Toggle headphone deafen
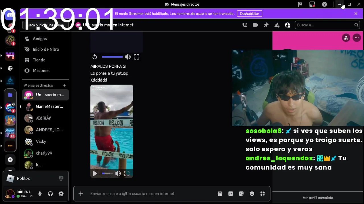Viewport: 364px width, 204px height. [x=50, y=194]
